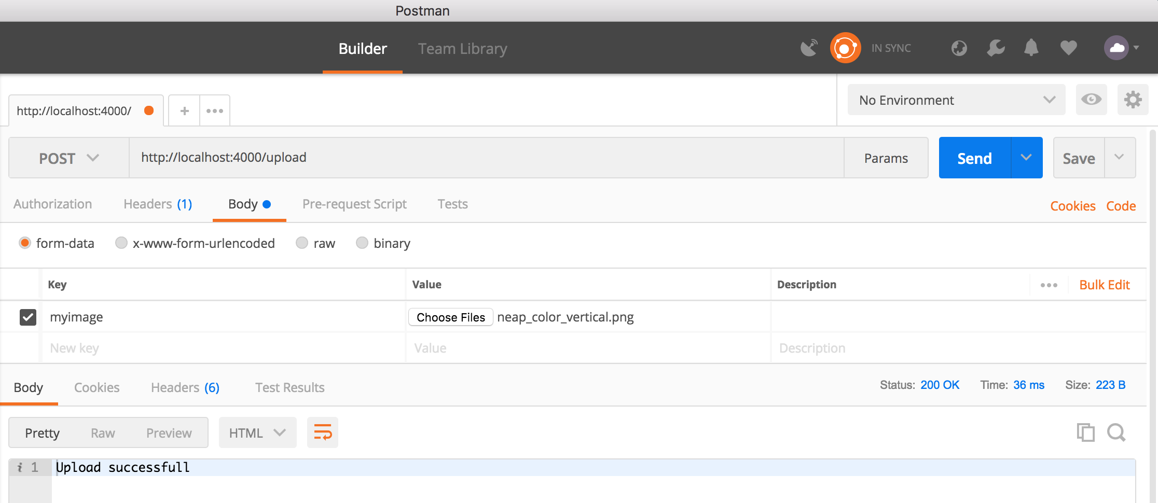Open the response Headers (6) tab
This screenshot has height=503, width=1158.
coord(185,387)
